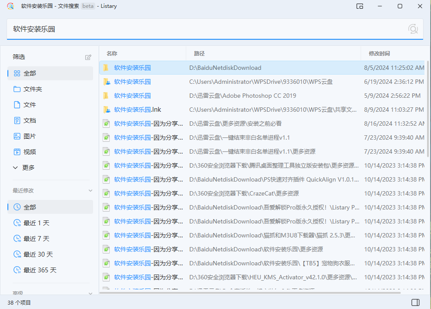The image size is (431, 309).
Task: Select folder 软件安装乐园 in D:\BaiduNetdiskDownload
Action: pos(262,68)
